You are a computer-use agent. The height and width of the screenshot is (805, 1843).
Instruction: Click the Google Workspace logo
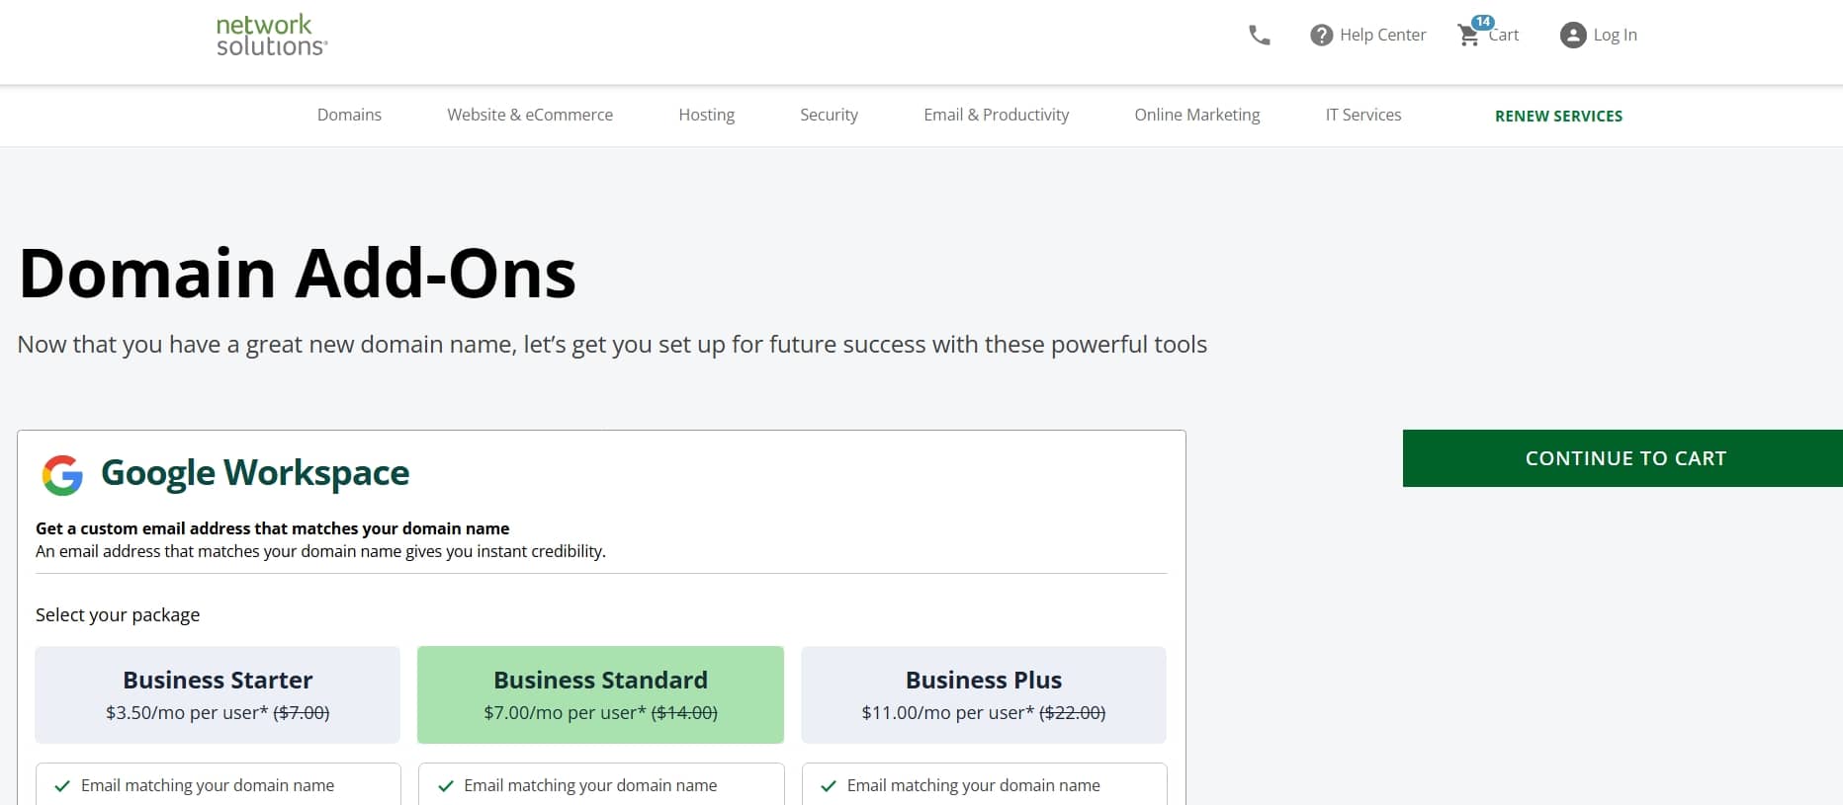pyautogui.click(x=61, y=473)
